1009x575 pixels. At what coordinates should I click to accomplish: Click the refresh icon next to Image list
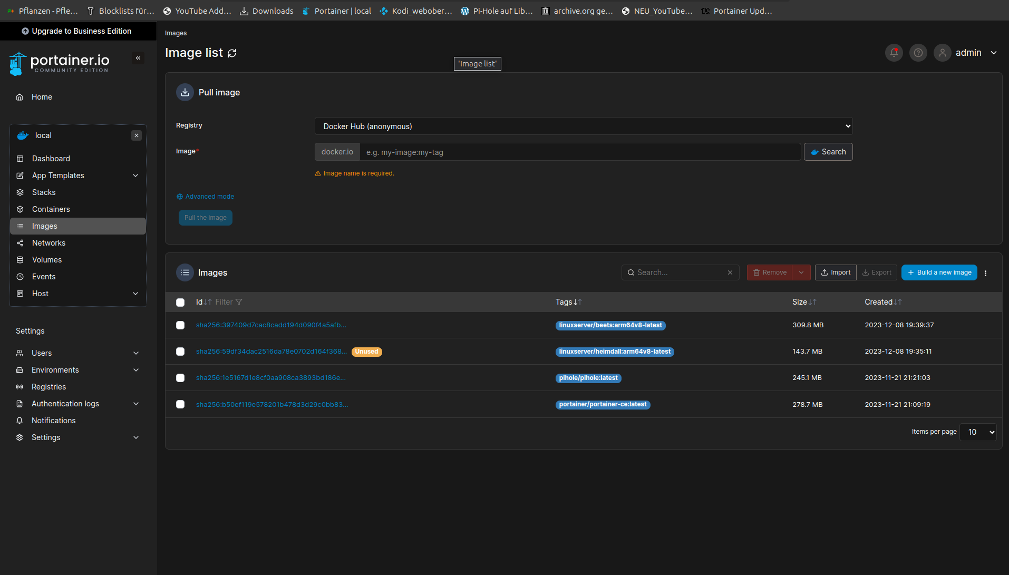pyautogui.click(x=232, y=53)
